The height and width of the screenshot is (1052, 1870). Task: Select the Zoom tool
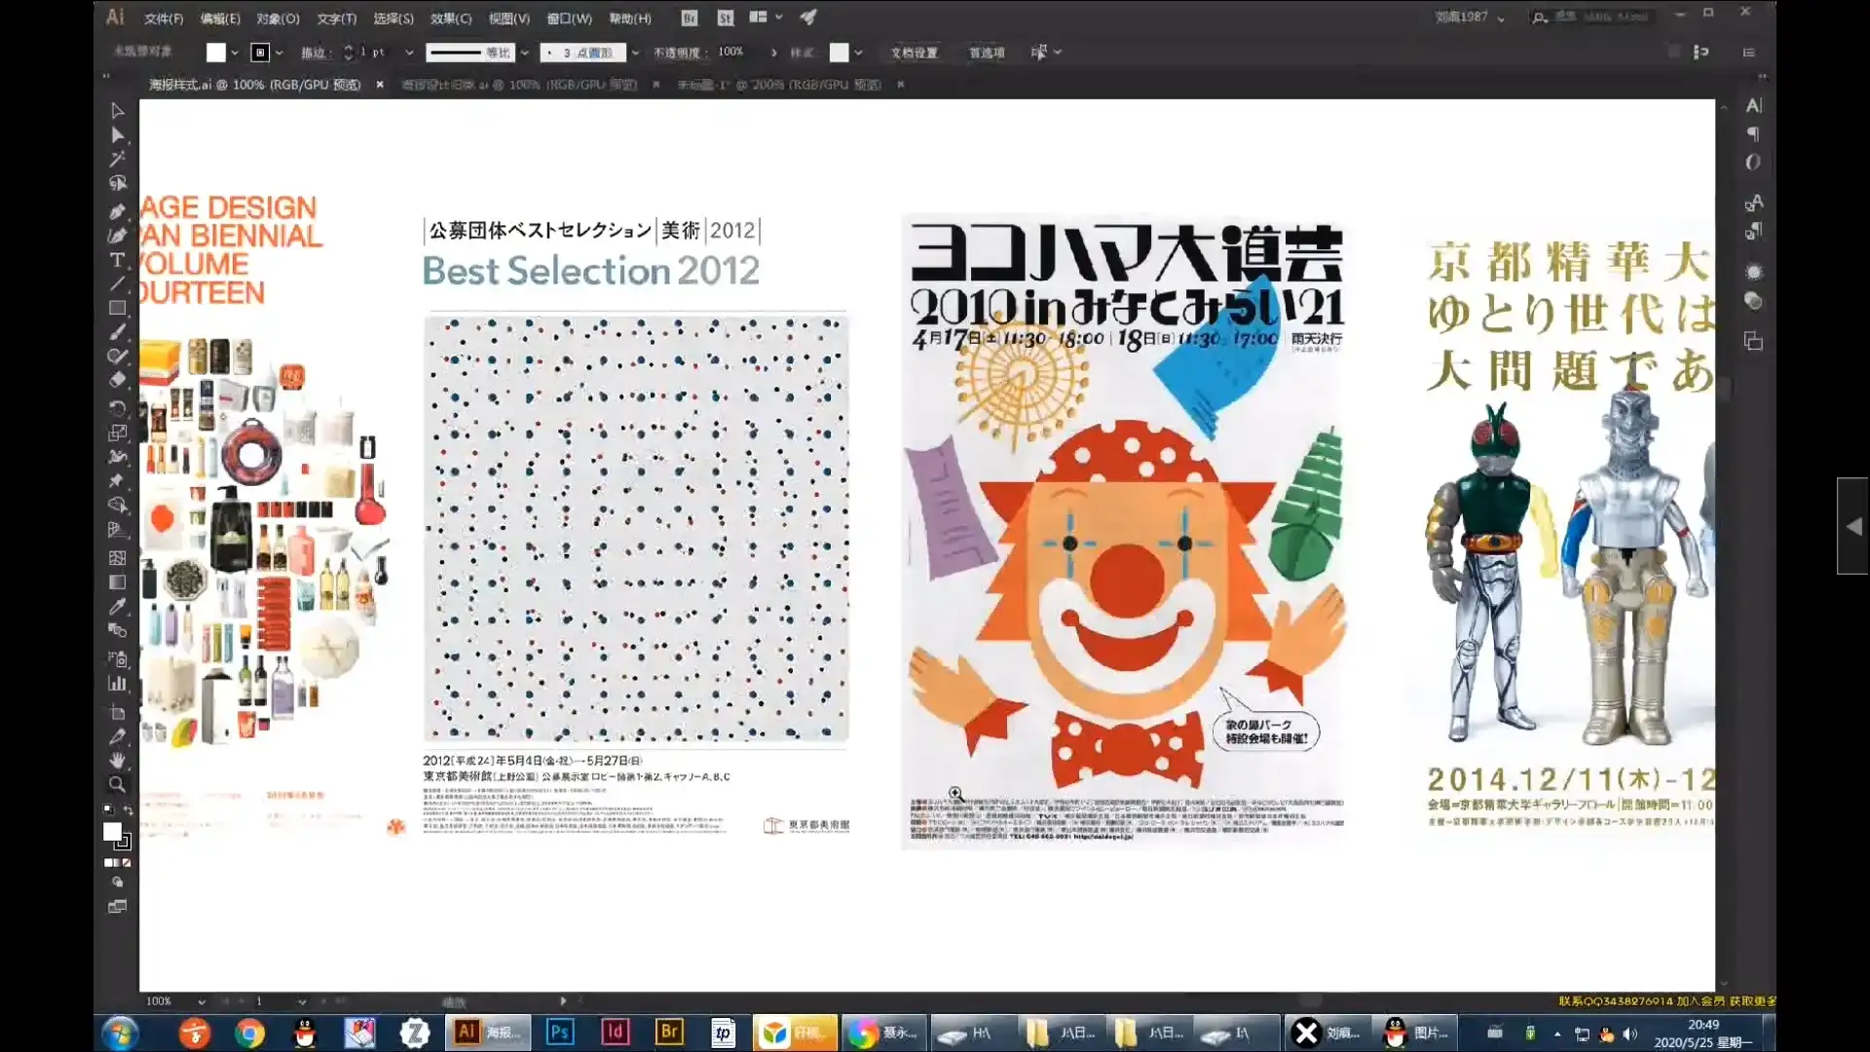pos(117,785)
